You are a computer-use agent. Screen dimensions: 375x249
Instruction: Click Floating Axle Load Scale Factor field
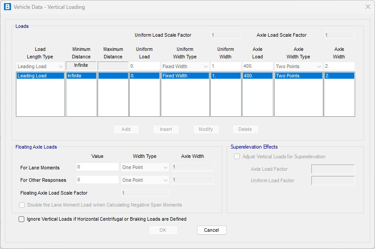[145, 193]
